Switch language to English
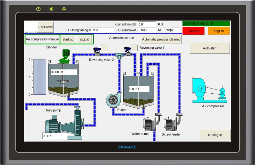 (219, 31)
